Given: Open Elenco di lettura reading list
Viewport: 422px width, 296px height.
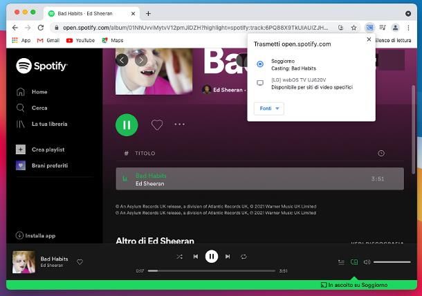Looking at the screenshot, I should [x=393, y=40].
